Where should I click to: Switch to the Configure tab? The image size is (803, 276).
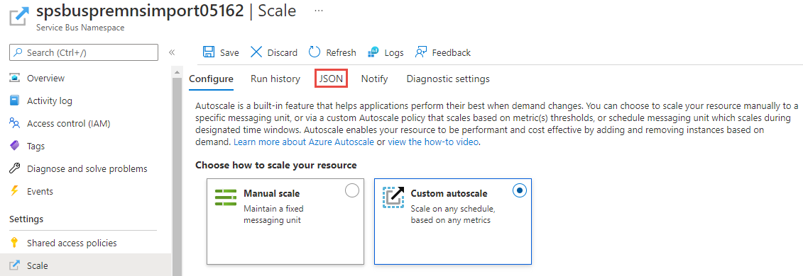211,79
